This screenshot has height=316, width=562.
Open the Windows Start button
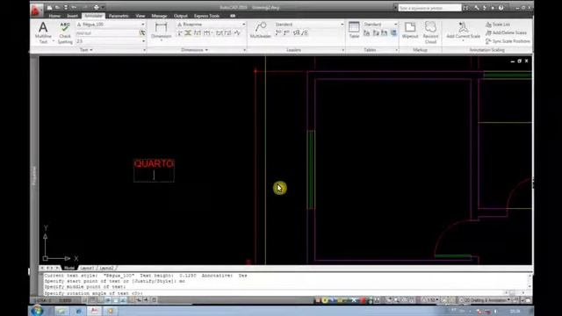point(37,310)
